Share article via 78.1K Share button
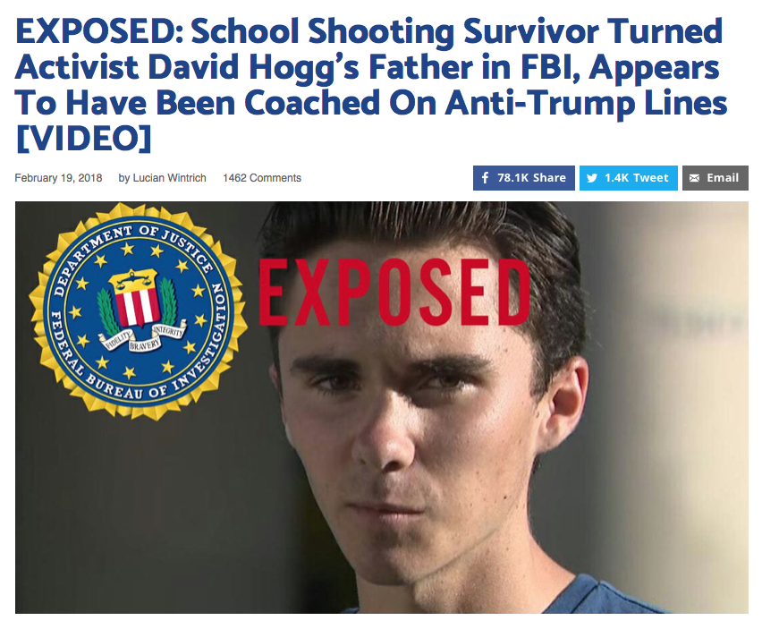This screenshot has width=762, height=629. tap(524, 178)
